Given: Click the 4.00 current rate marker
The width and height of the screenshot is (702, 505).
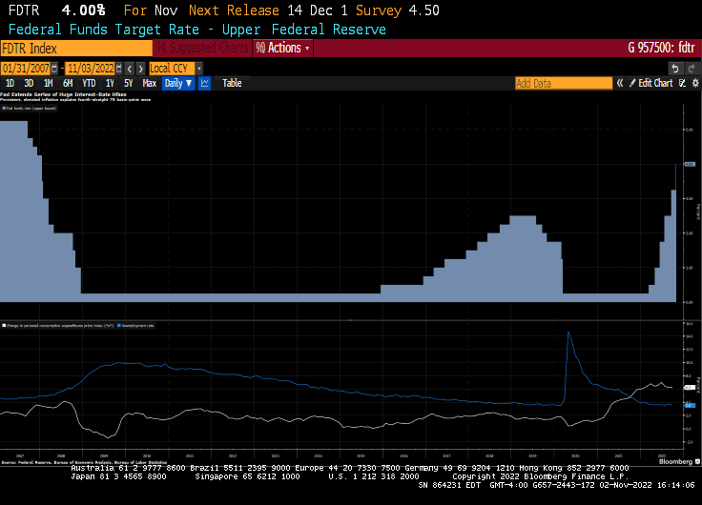Looking at the screenshot, I should click(689, 164).
